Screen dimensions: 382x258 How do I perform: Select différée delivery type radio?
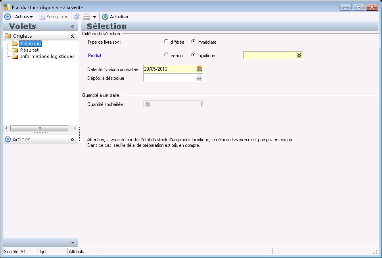(x=166, y=41)
